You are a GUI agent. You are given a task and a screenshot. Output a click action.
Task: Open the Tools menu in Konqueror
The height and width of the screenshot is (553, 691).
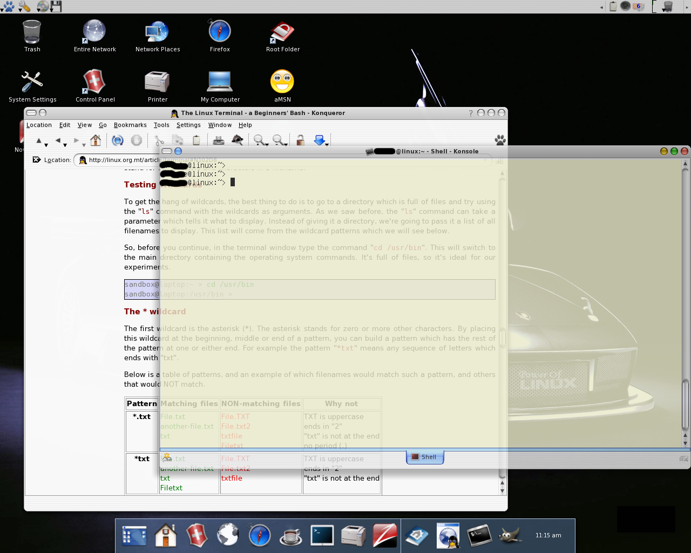coord(161,125)
